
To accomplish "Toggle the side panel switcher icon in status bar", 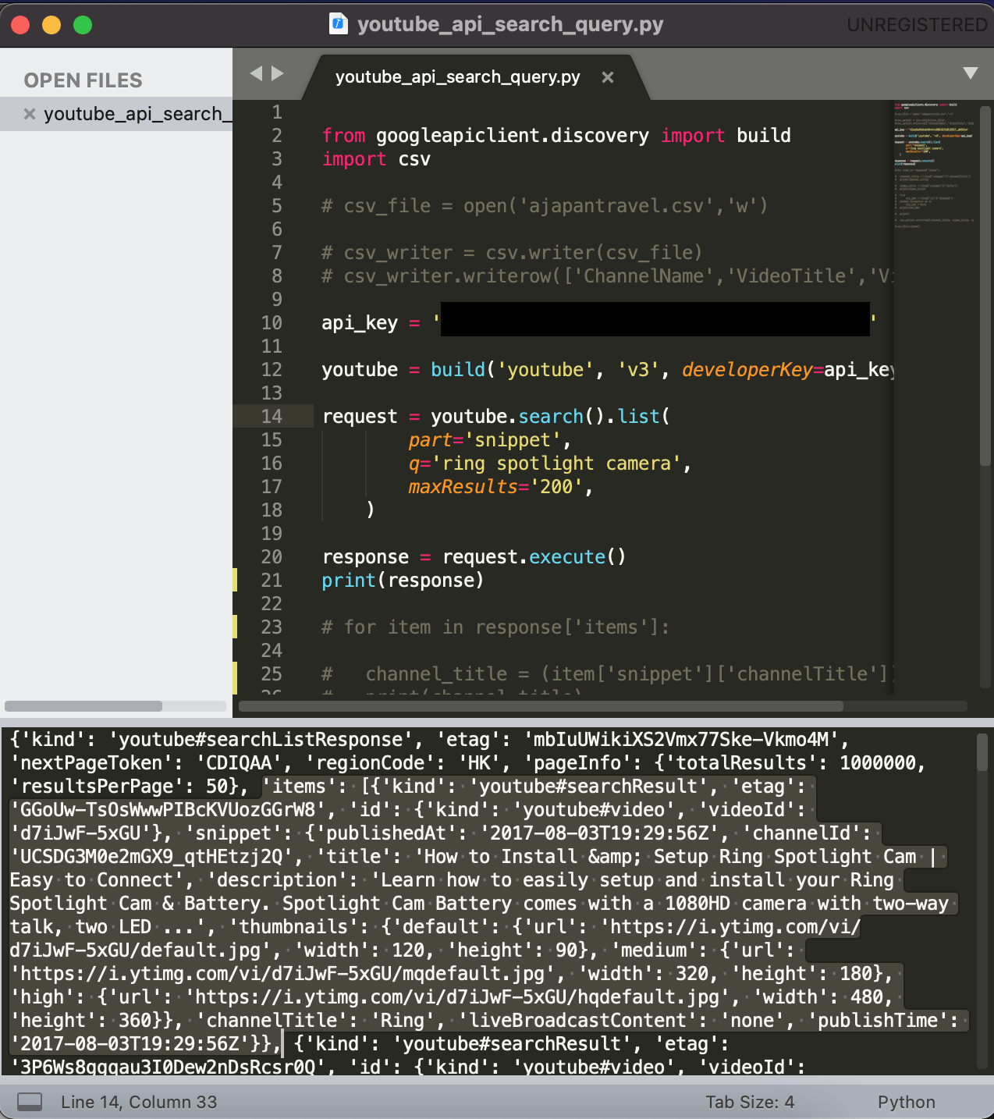I will pyautogui.click(x=30, y=1102).
